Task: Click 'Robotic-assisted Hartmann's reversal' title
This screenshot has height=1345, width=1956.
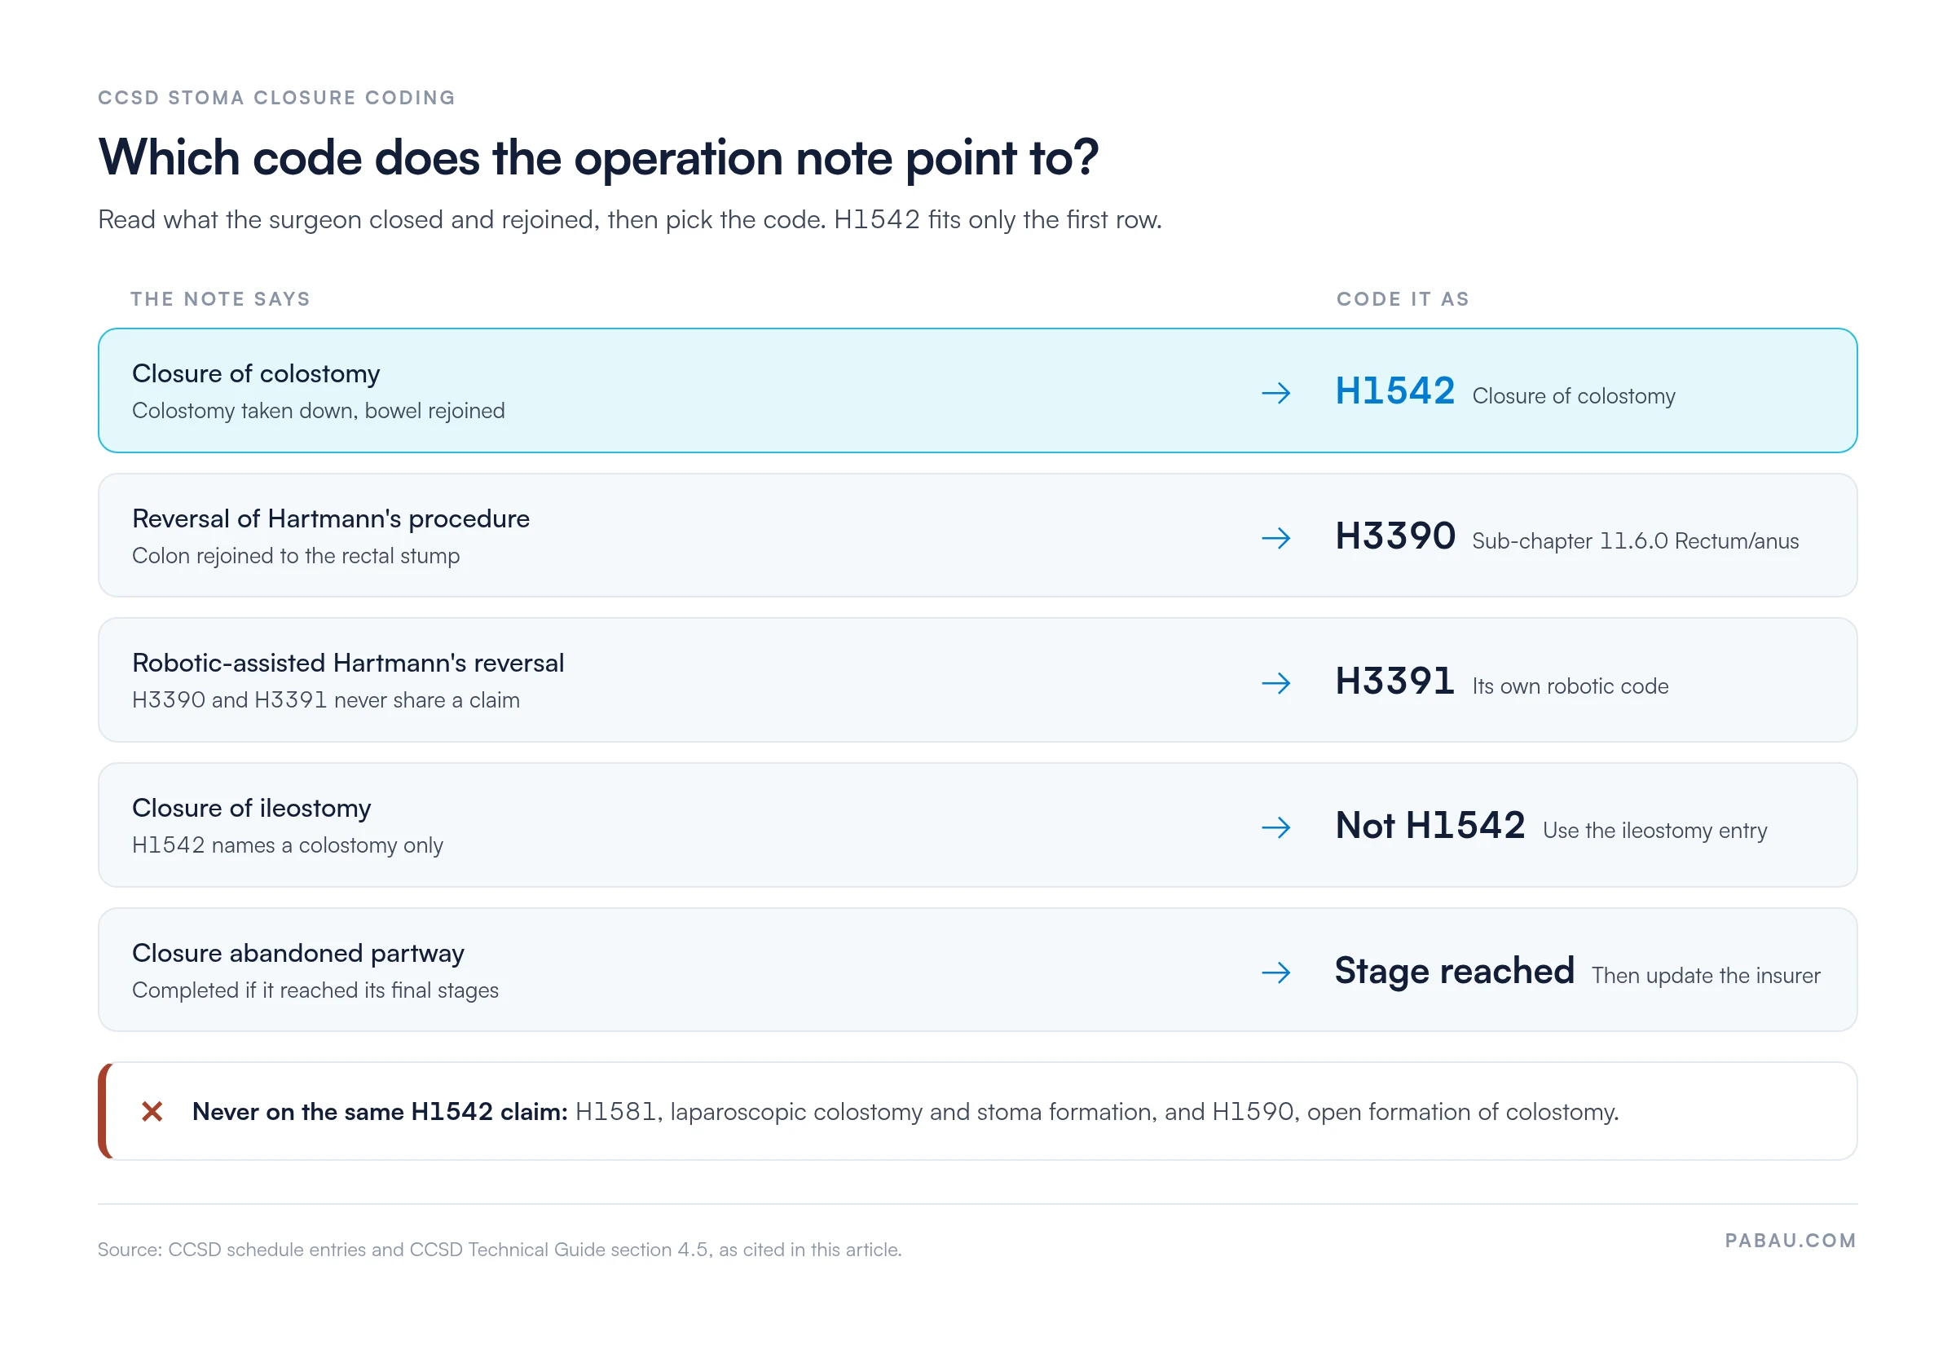Action: (348, 663)
